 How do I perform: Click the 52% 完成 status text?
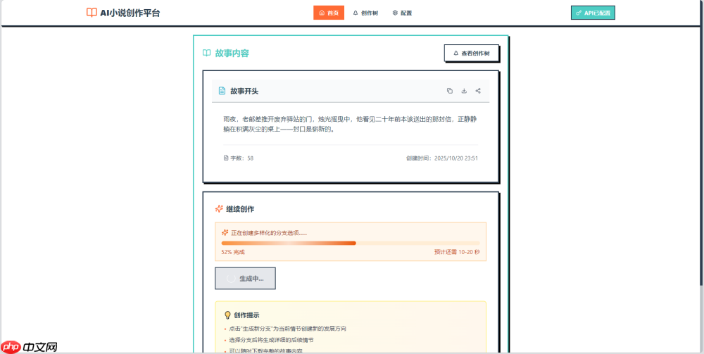coord(233,252)
